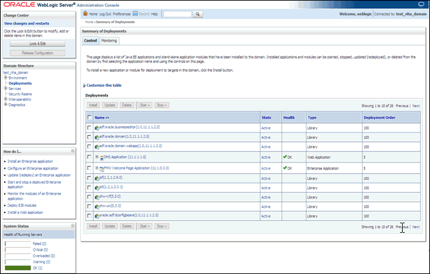Expand the DMS Application row

click(97, 157)
